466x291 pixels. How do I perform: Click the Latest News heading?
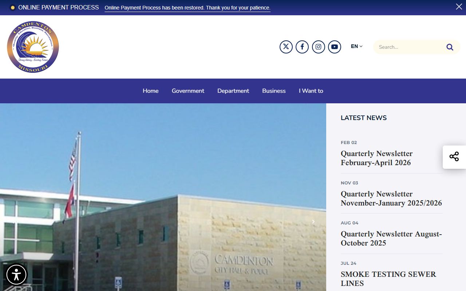pyautogui.click(x=364, y=118)
